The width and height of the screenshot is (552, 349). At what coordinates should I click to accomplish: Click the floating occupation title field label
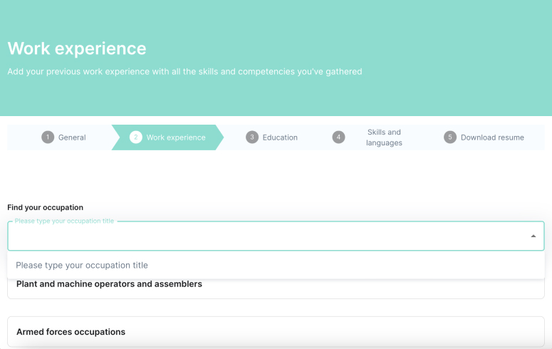(64, 221)
